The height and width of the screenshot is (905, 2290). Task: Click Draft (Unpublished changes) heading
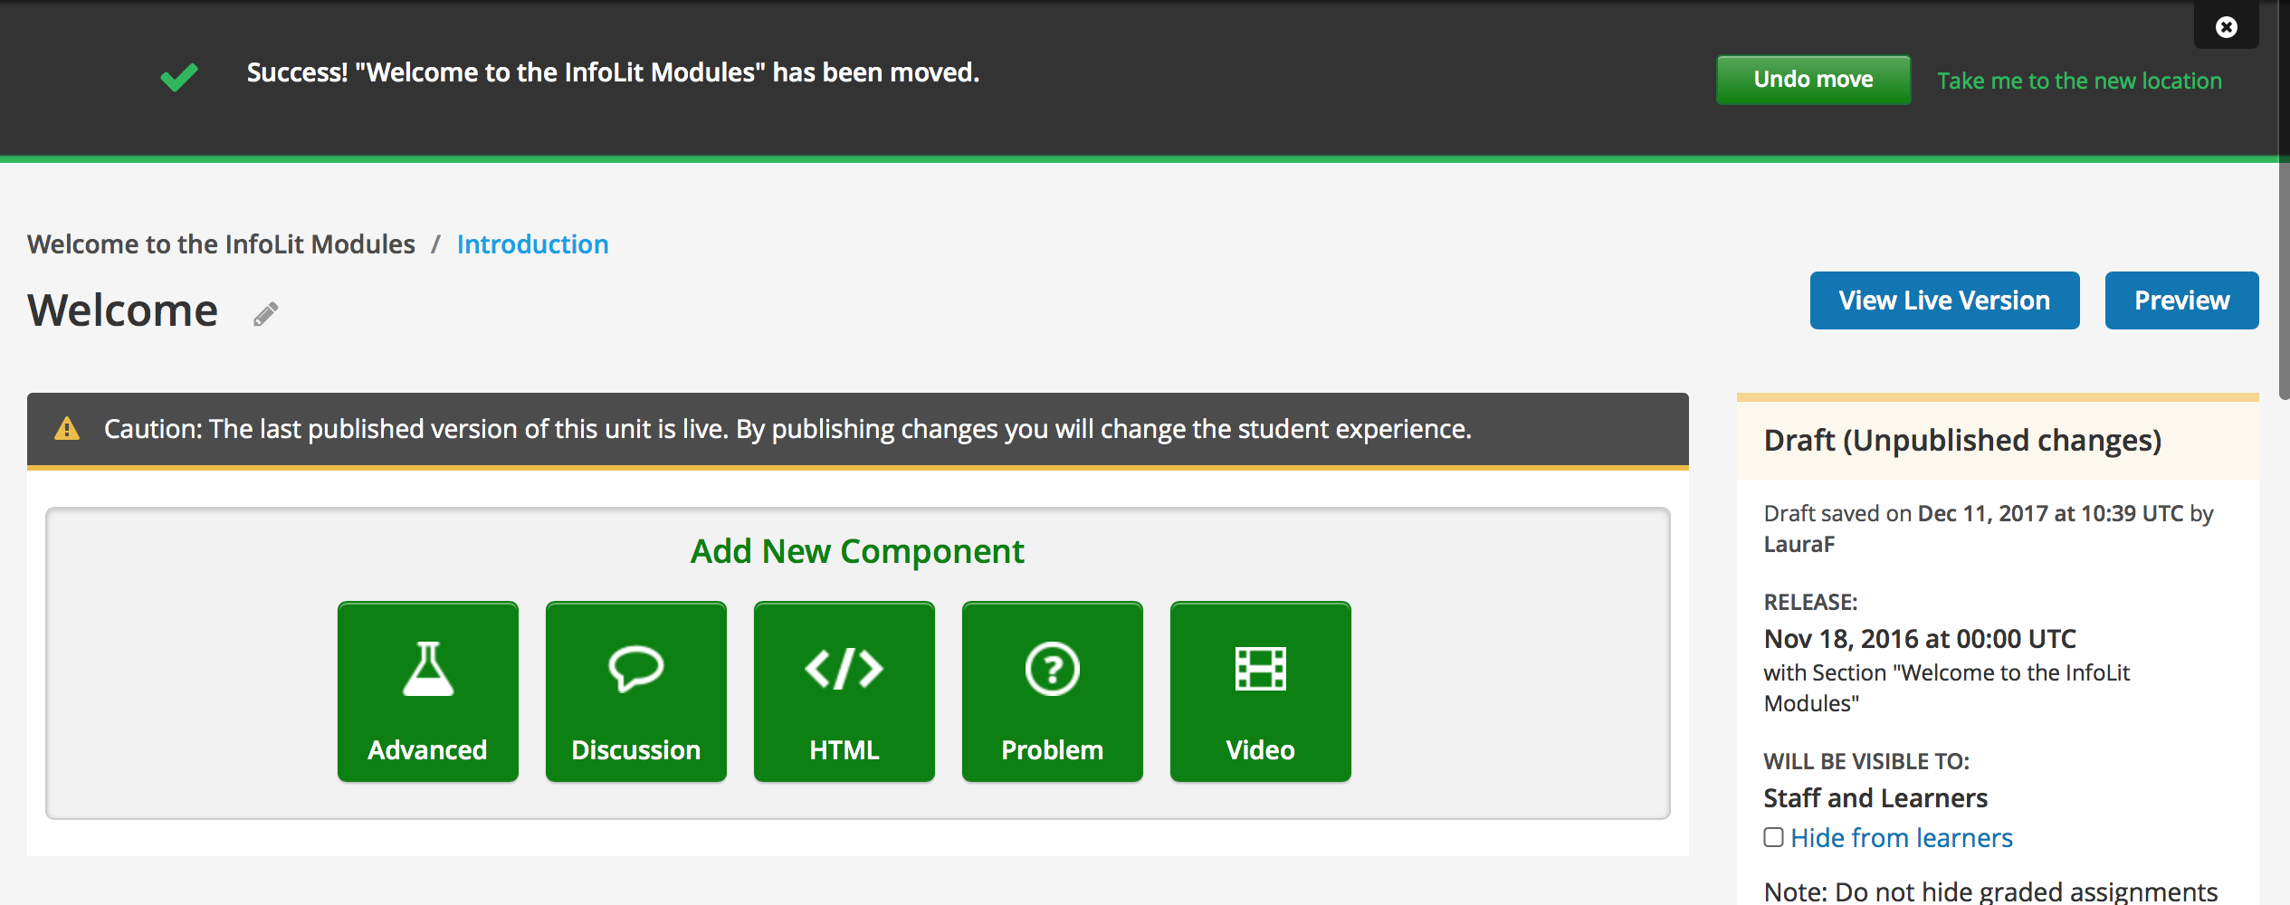tap(1962, 441)
